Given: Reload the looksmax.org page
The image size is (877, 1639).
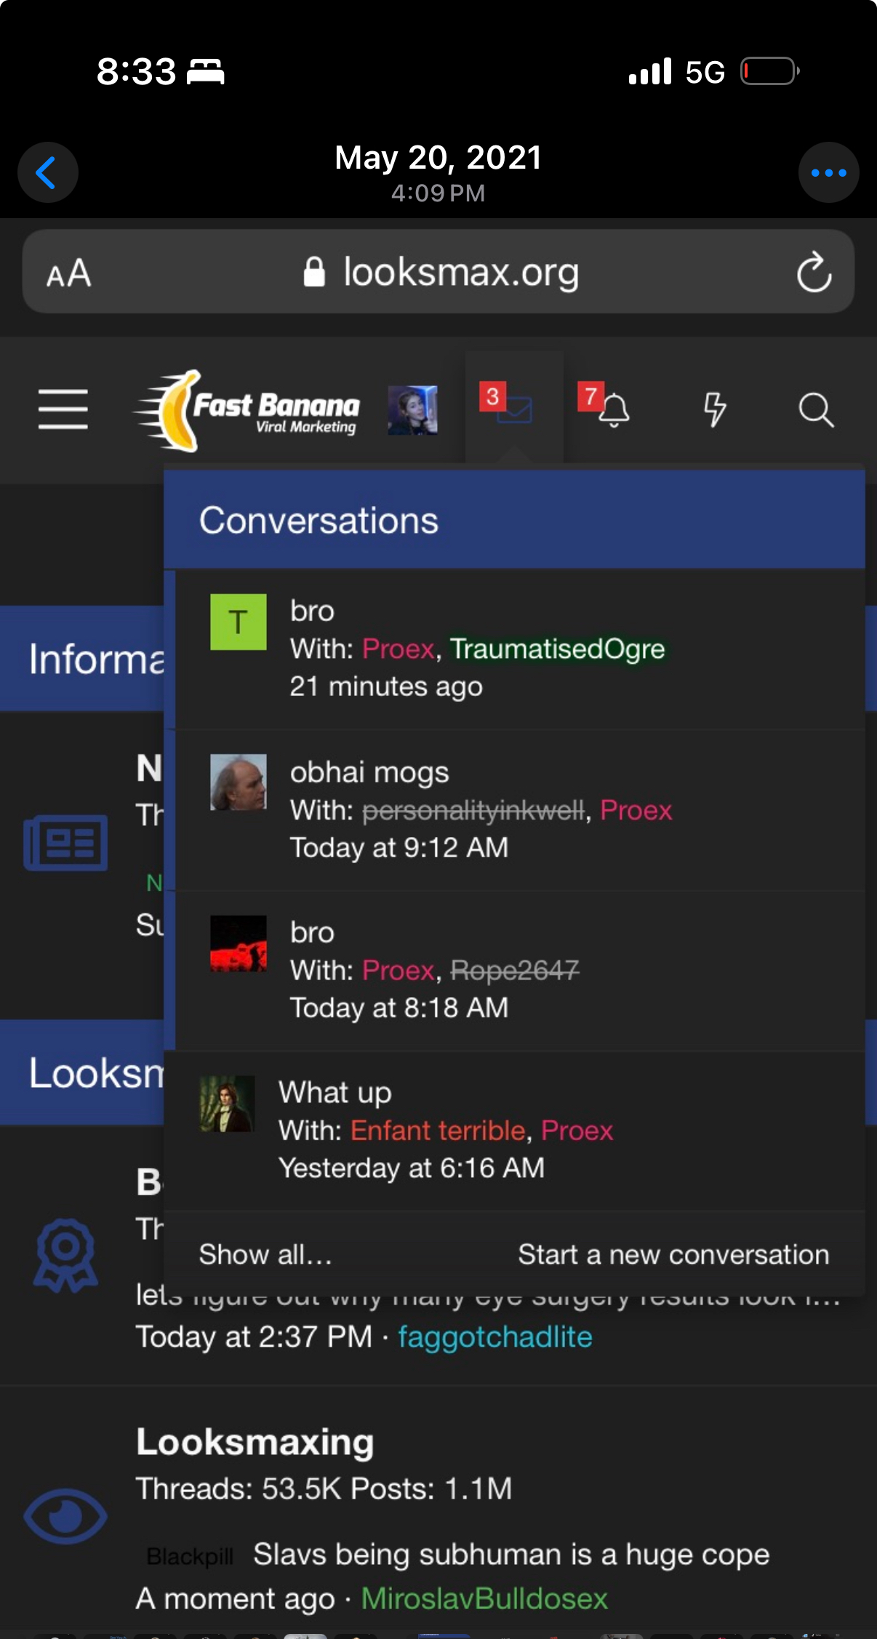Looking at the screenshot, I should 814,272.
